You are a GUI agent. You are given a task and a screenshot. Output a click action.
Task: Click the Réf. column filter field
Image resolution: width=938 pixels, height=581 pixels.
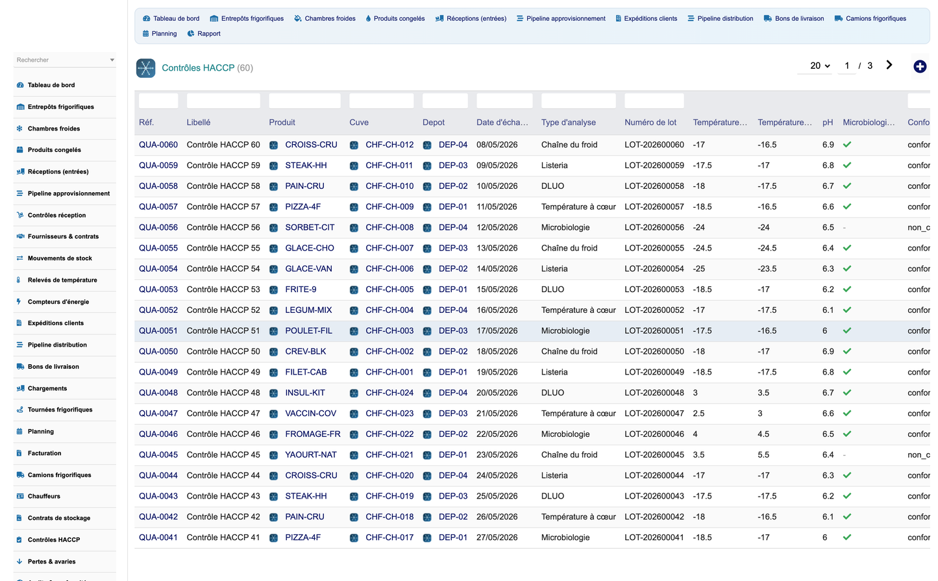point(158,101)
